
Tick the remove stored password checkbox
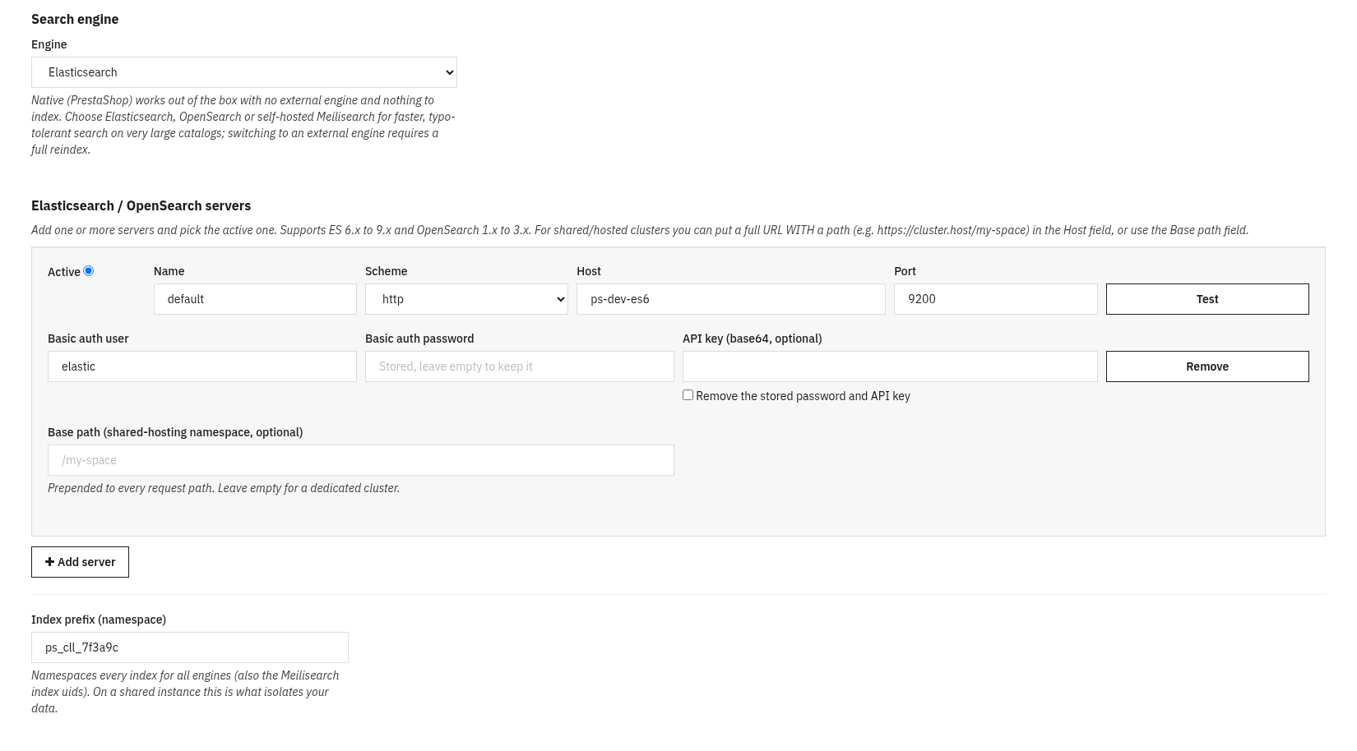688,394
